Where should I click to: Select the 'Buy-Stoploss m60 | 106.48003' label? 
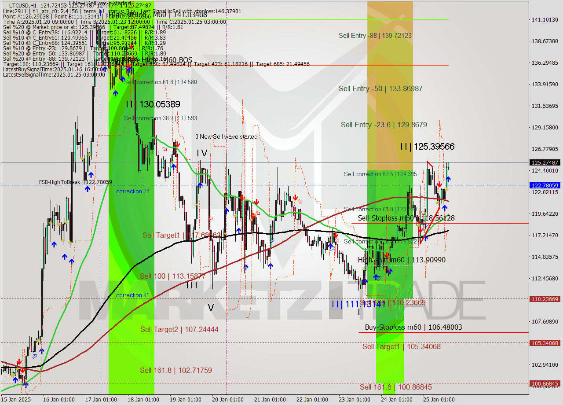413,327
